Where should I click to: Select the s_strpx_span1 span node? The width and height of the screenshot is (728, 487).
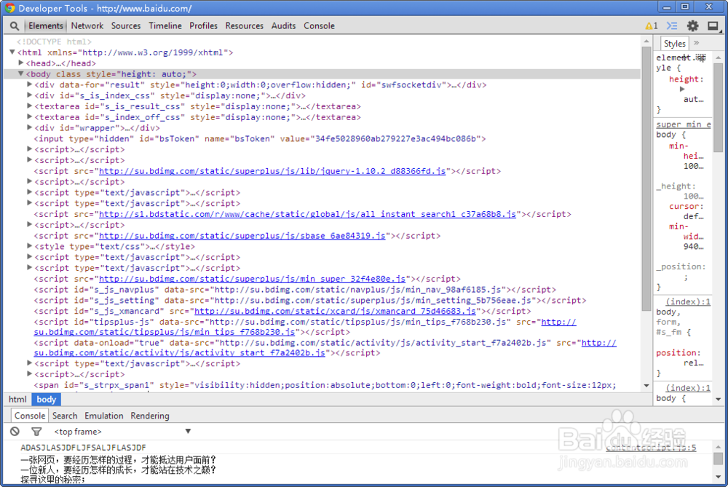coord(325,385)
